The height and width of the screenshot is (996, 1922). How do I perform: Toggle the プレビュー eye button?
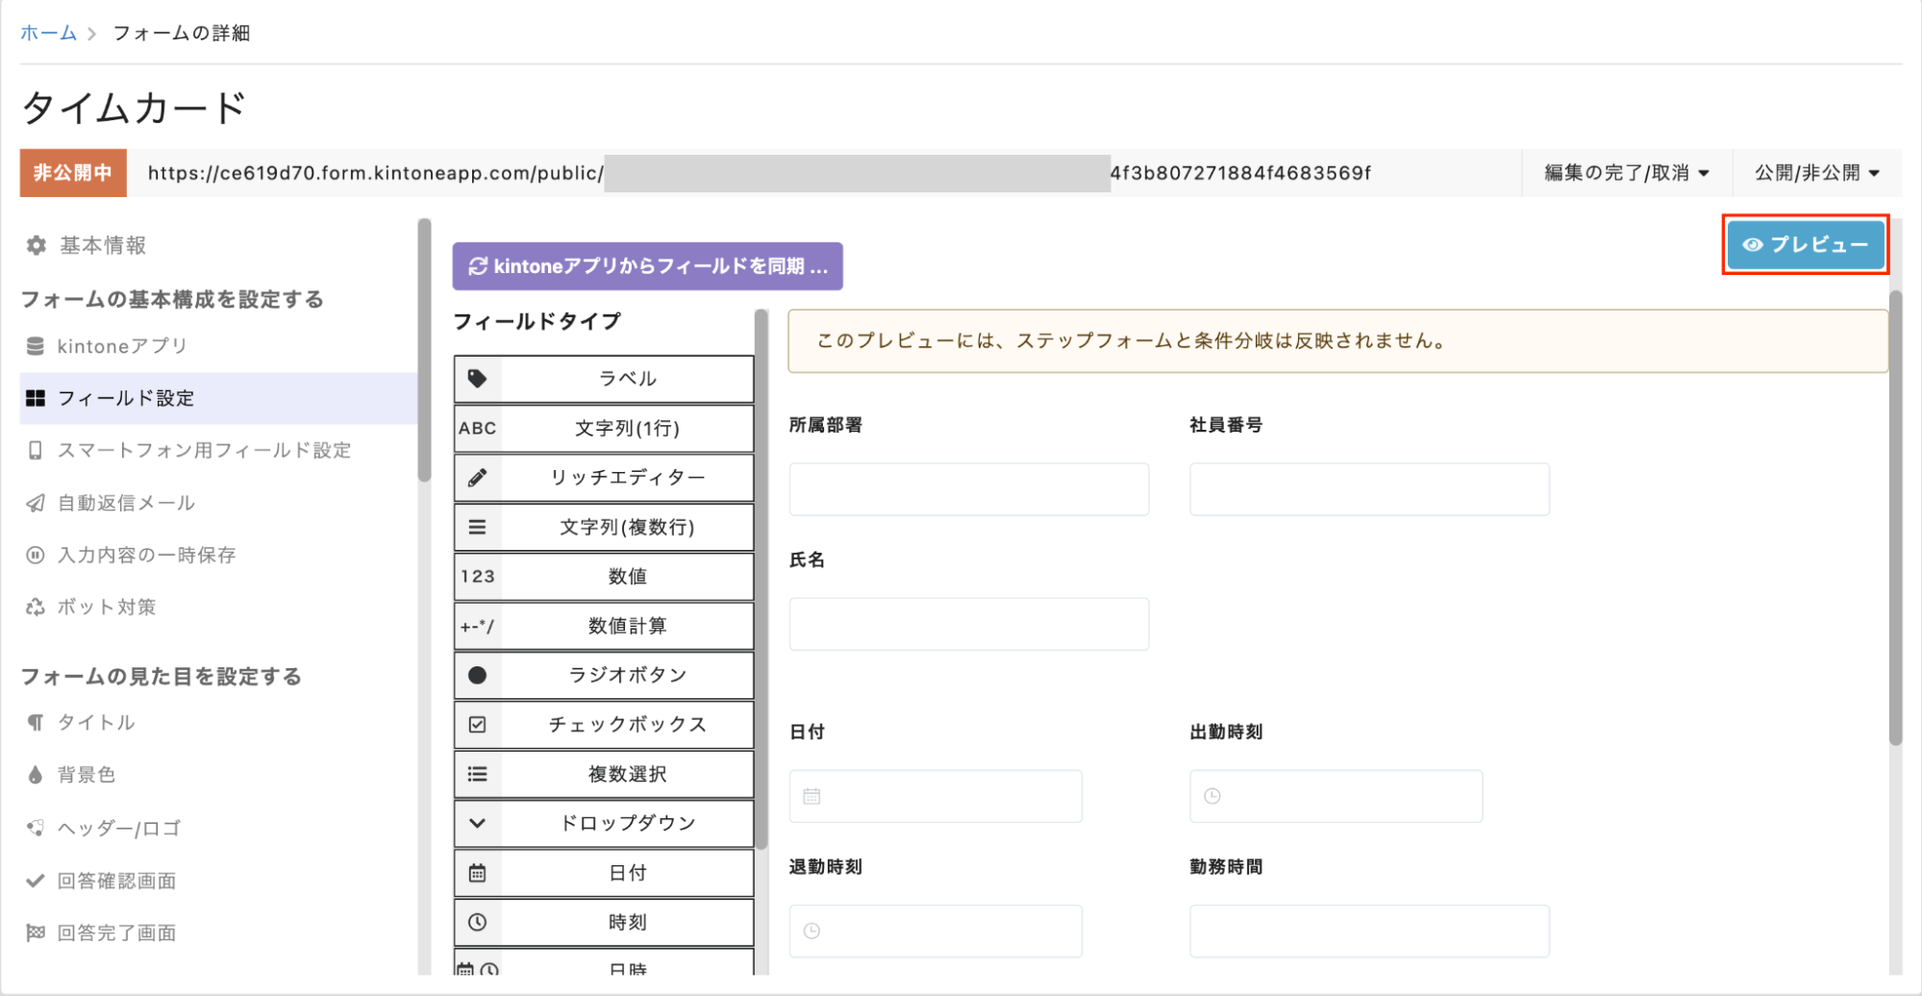[1805, 245]
